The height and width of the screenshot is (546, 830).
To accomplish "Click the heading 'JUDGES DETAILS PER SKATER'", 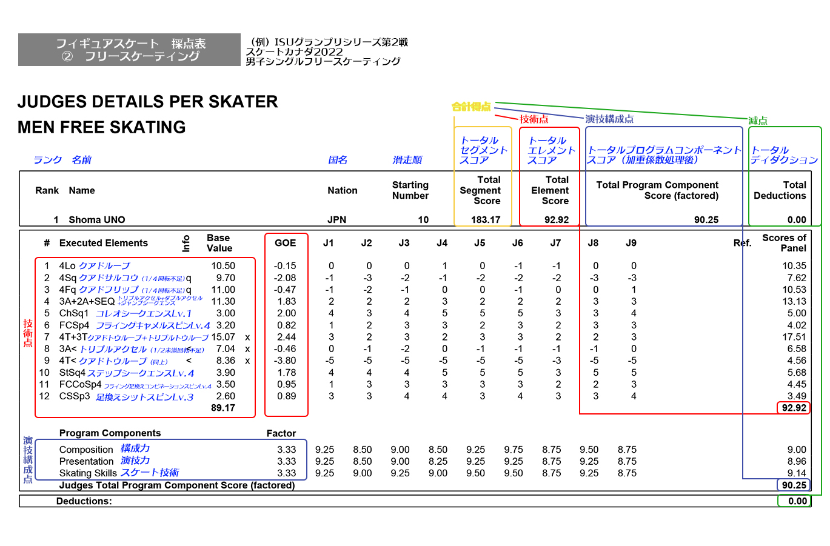I will [147, 102].
